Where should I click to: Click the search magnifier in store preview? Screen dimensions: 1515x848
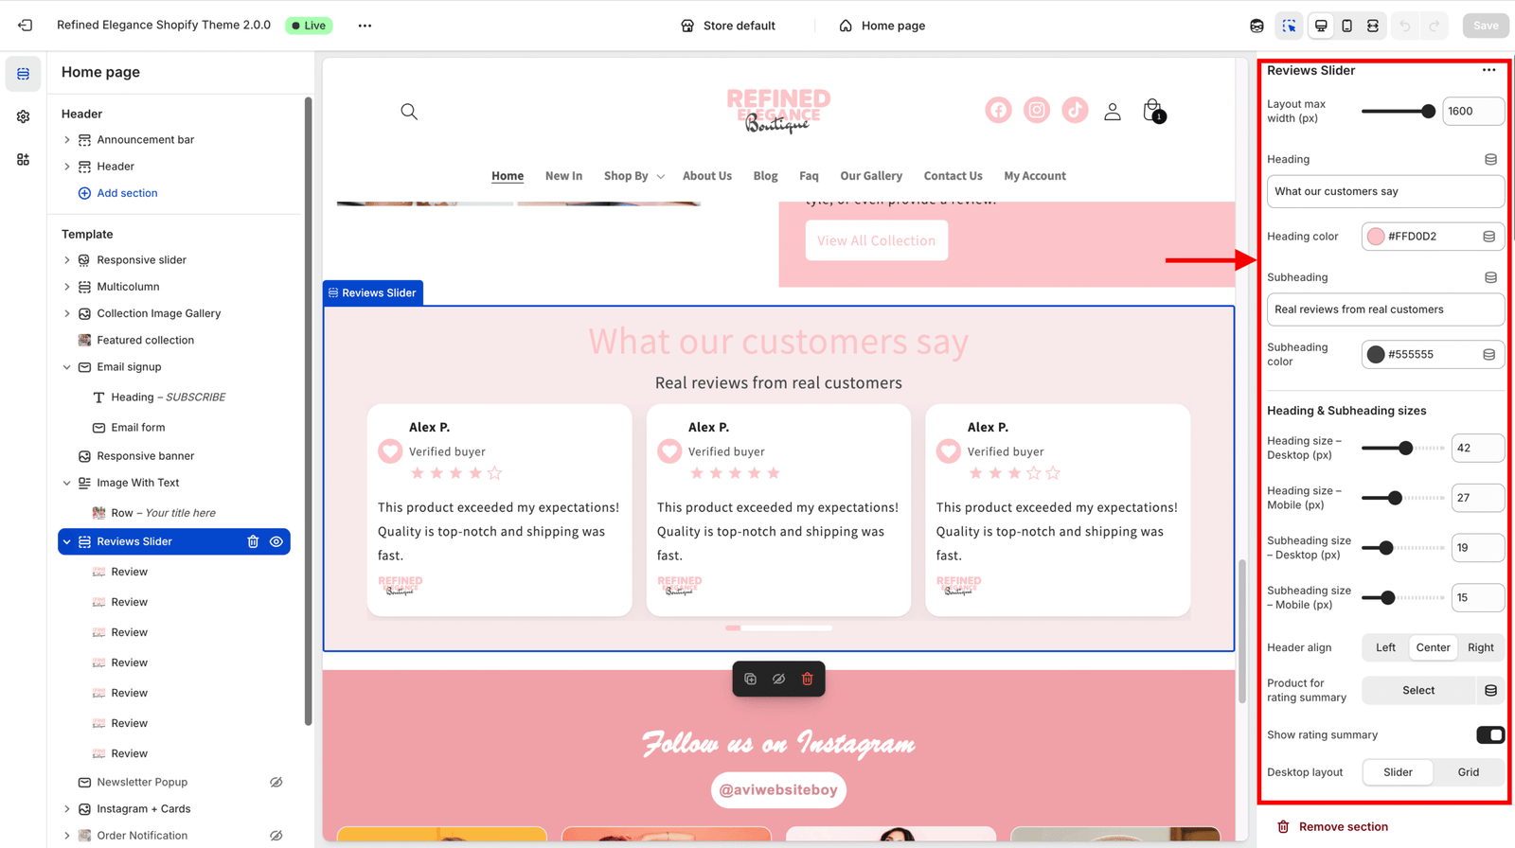(x=409, y=112)
